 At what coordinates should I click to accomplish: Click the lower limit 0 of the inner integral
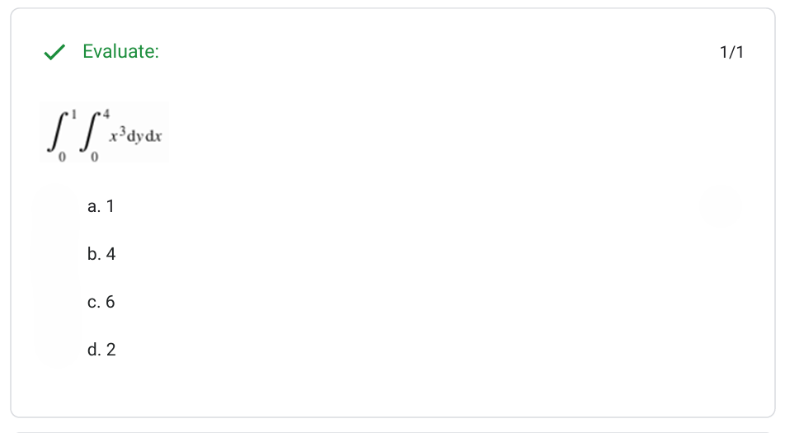(94, 156)
